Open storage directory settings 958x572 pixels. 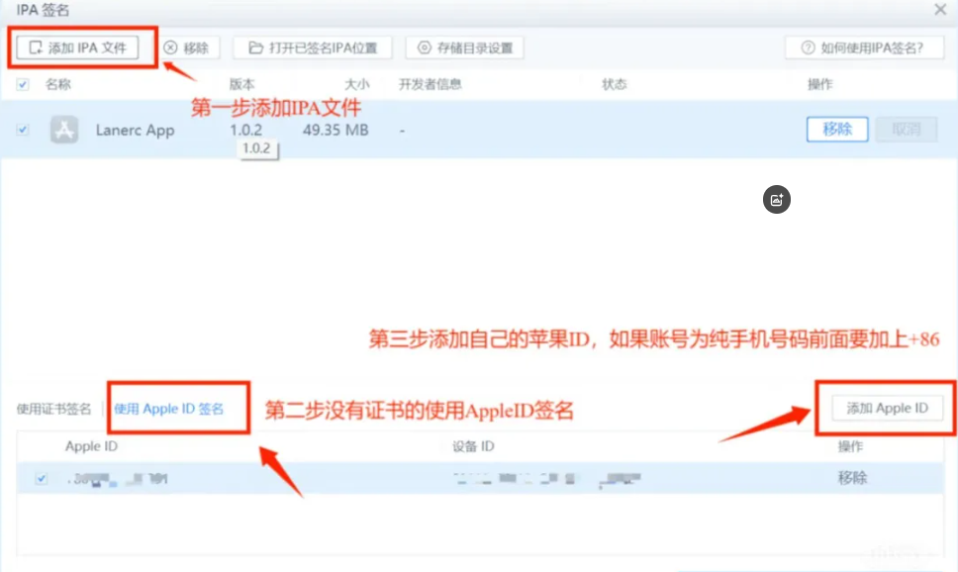pos(464,48)
